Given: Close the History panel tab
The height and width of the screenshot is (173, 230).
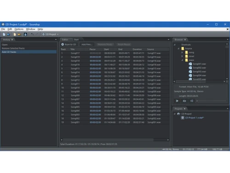Looking at the screenshot, I should pyautogui.click(x=12, y=40).
